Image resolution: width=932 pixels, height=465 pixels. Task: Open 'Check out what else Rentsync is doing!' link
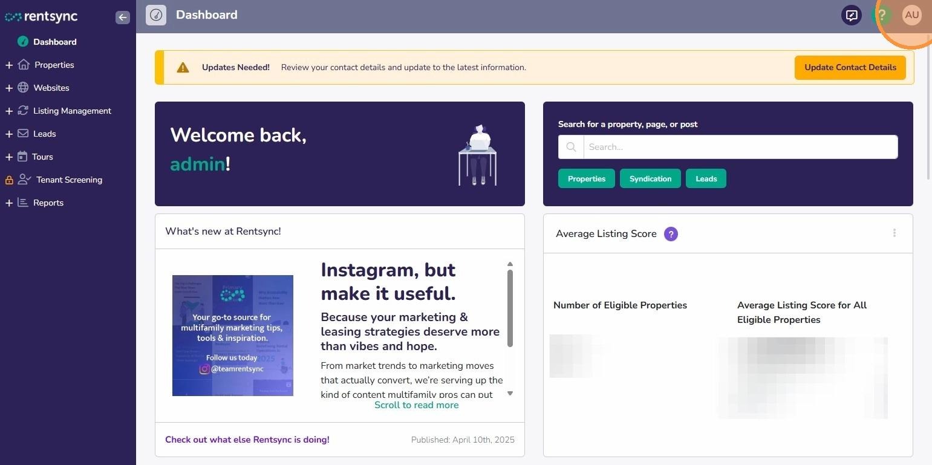click(x=247, y=440)
